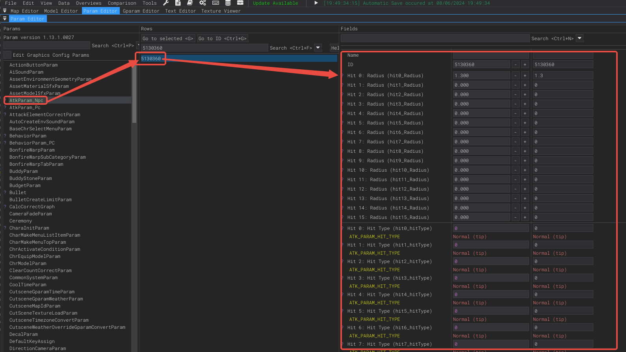
Task: Decrease the Hit 10 Radius value with minus
Action: (x=515, y=170)
